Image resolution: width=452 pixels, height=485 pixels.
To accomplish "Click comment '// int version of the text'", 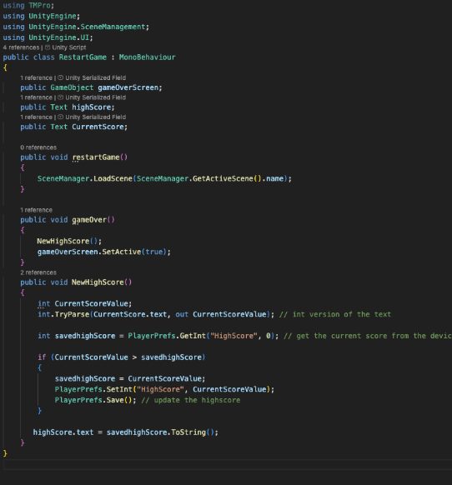I will click(335, 314).
